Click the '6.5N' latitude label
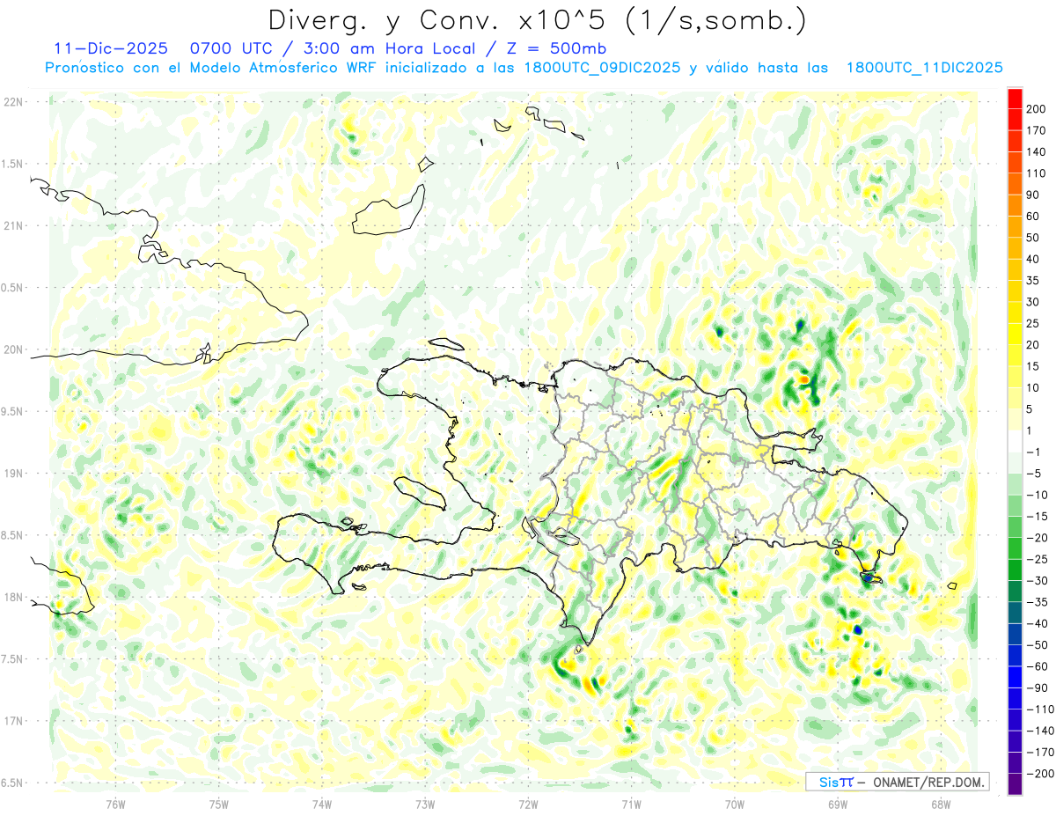 12,783
